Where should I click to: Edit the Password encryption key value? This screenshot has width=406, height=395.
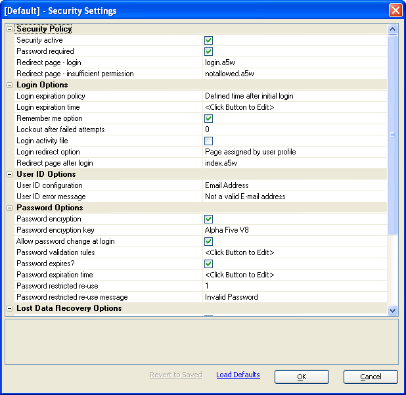click(x=295, y=230)
